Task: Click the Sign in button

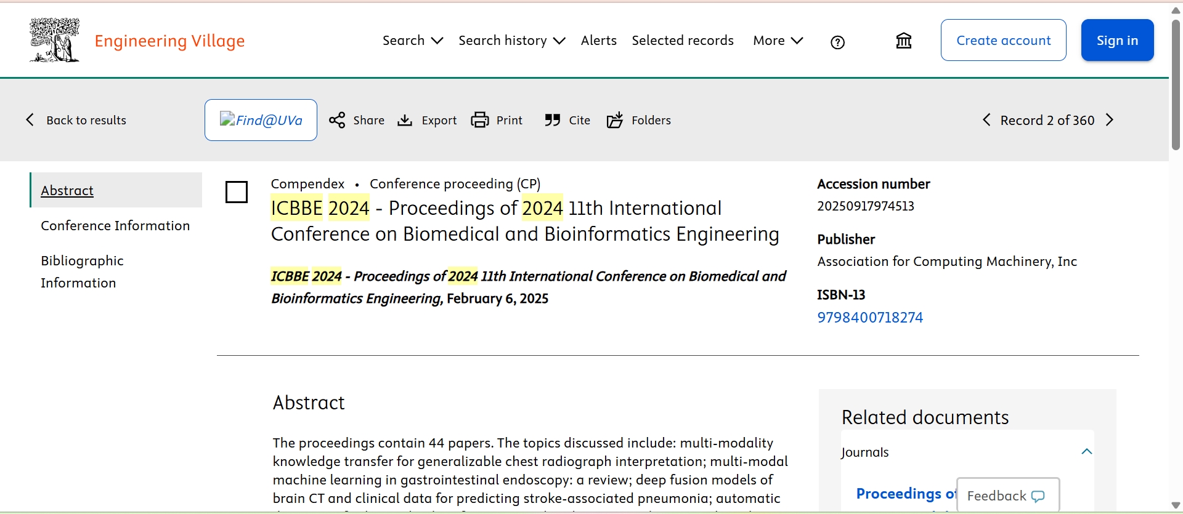Action: (1118, 40)
